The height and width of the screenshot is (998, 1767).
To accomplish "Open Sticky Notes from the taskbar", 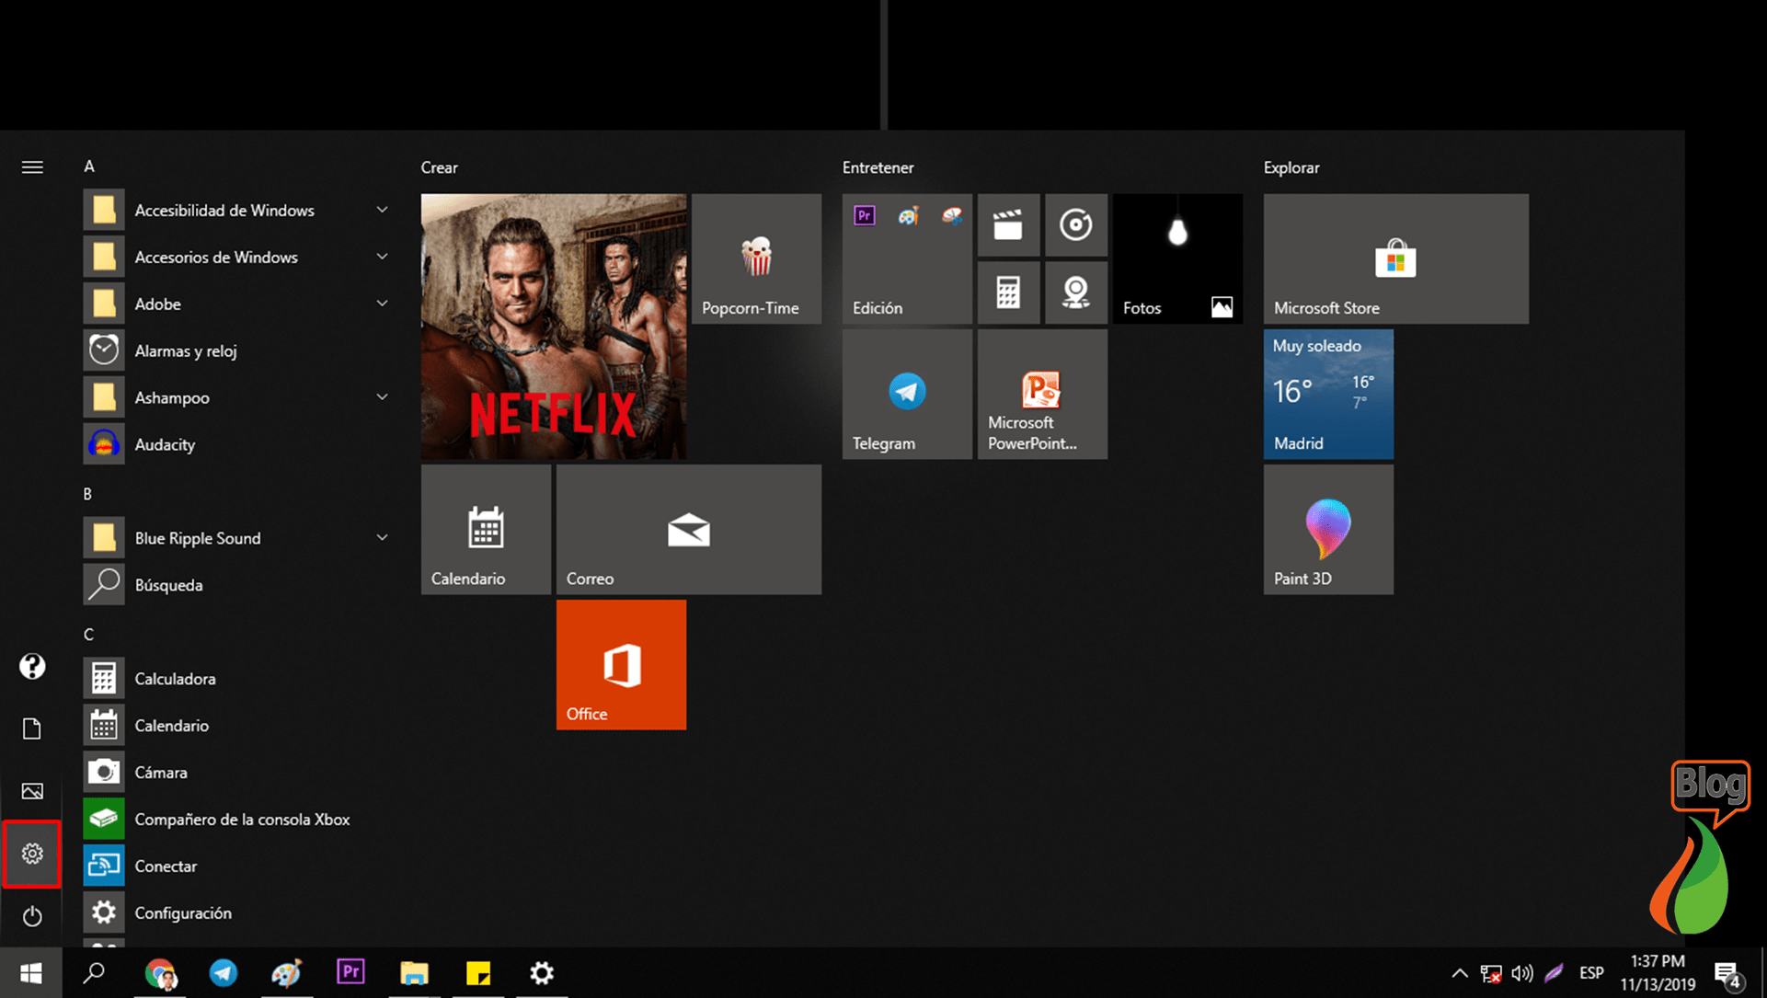I will point(478,972).
